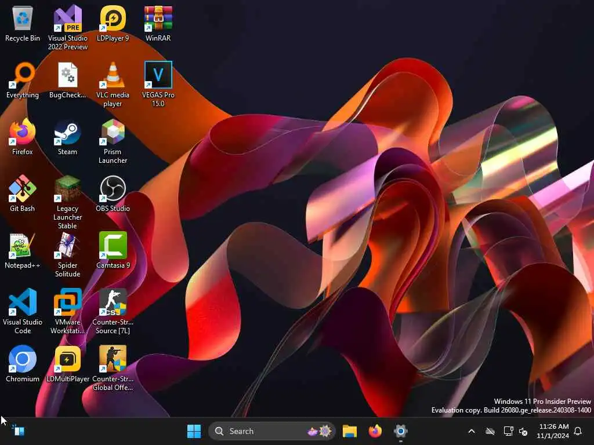The image size is (594, 445).
Task: Select the Visual Studio Code shortcut
Action: point(23,311)
